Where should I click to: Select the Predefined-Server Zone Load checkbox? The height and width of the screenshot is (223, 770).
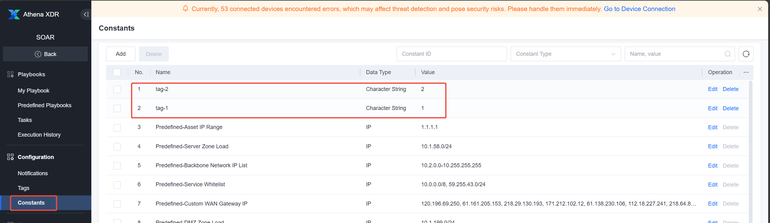pos(117,147)
